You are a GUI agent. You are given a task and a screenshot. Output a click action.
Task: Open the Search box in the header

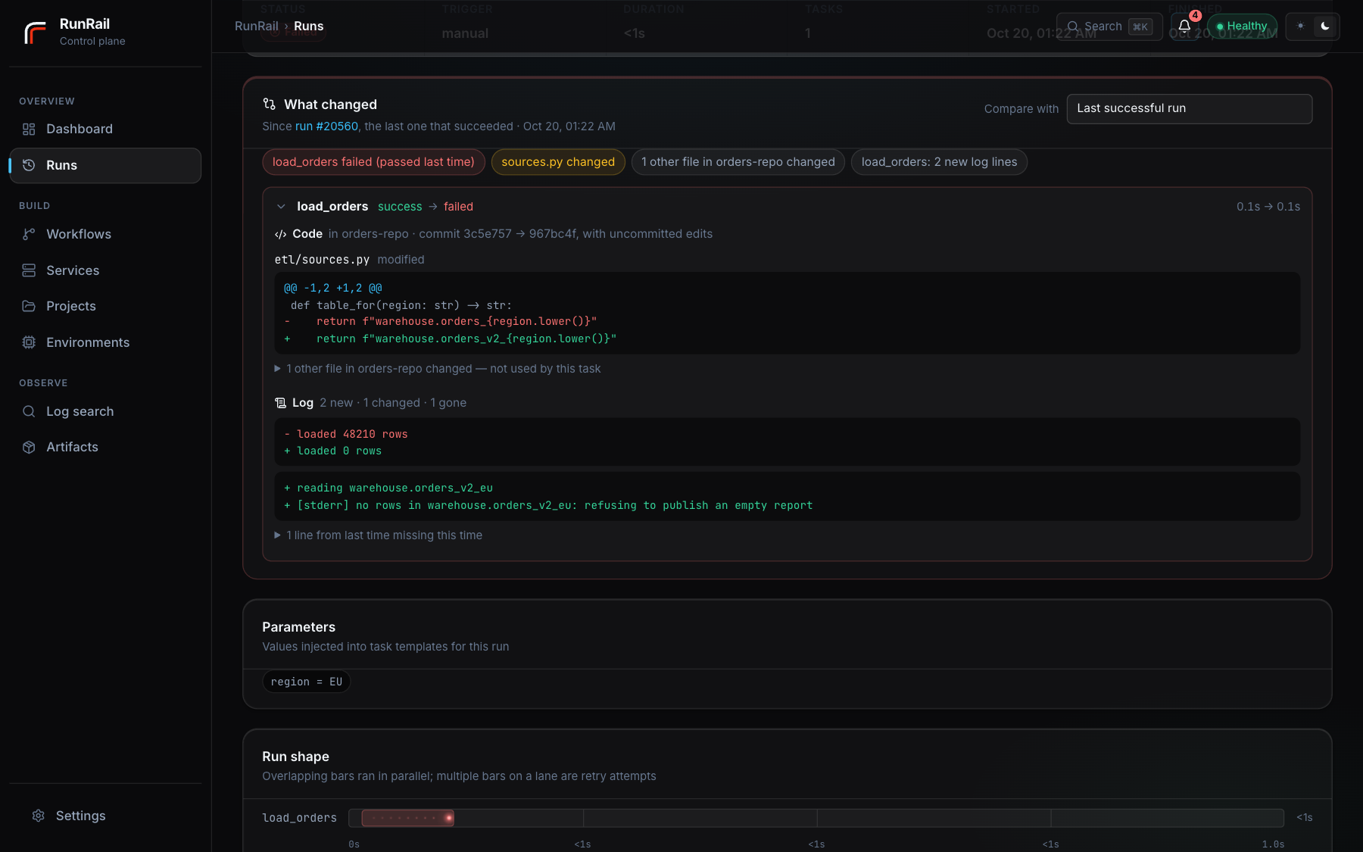1109,27
